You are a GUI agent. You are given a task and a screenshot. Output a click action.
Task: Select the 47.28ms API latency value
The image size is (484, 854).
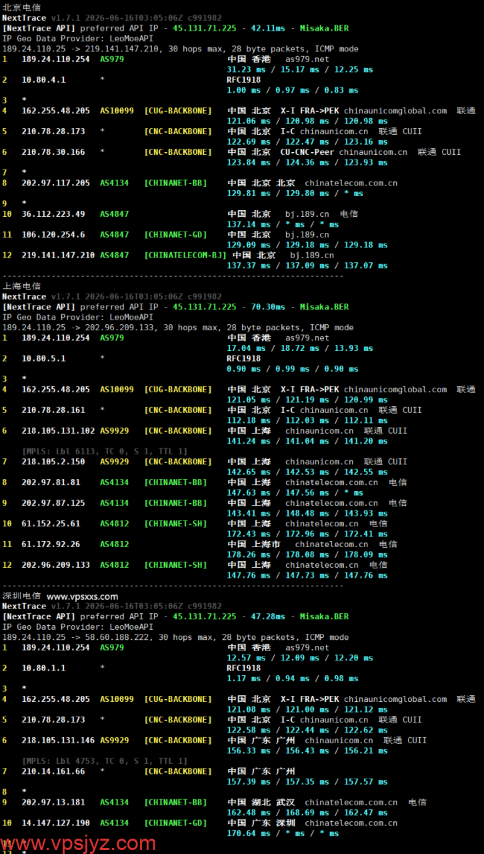point(267,616)
